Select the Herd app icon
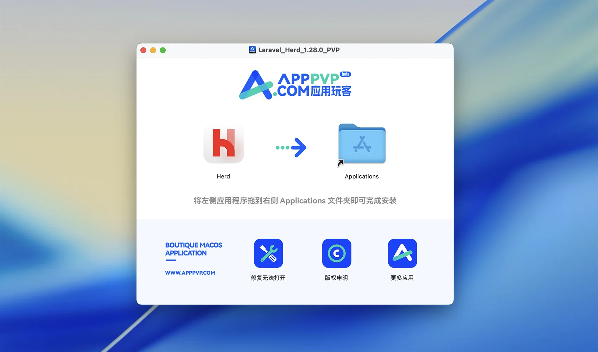This screenshot has width=598, height=352. tap(224, 144)
